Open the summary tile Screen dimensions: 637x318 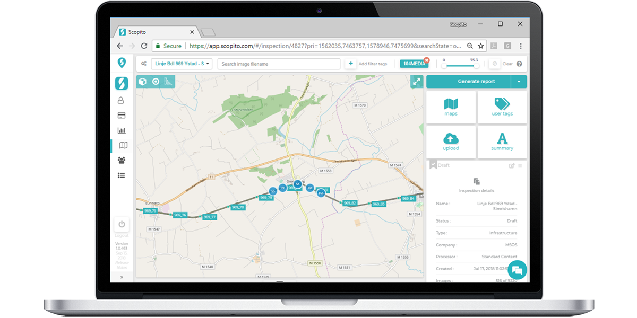point(502,142)
